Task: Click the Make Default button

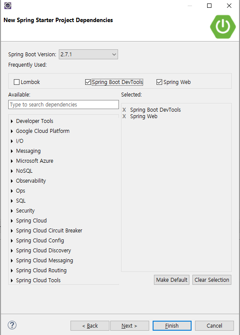Action: pos(172,280)
